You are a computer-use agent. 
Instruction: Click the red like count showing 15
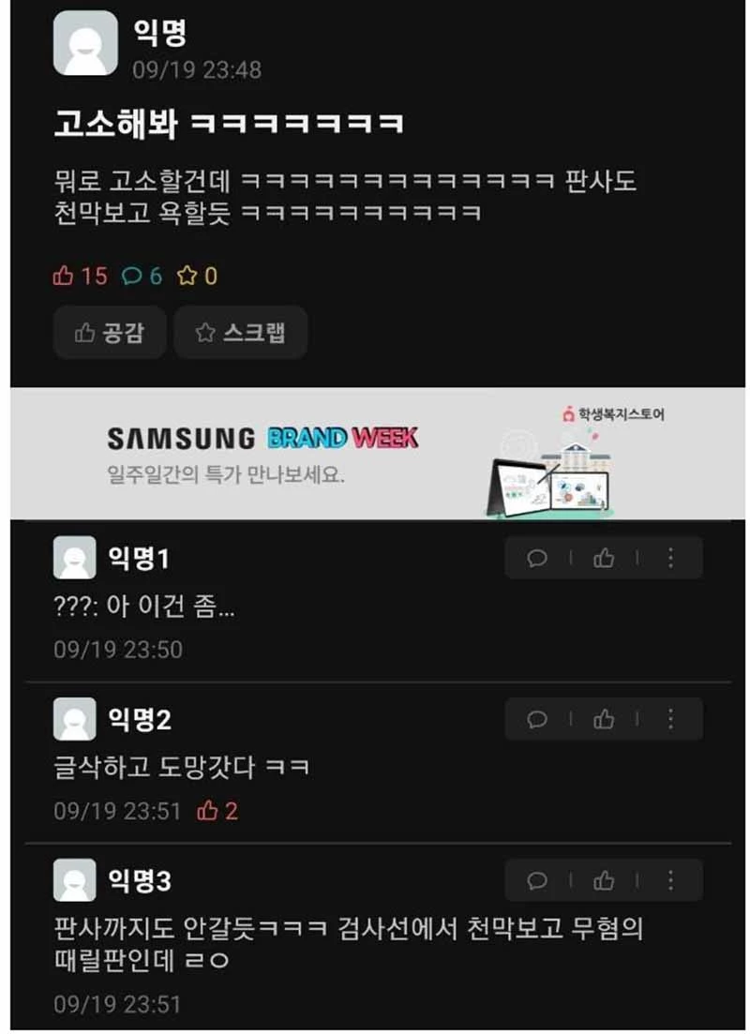80,276
